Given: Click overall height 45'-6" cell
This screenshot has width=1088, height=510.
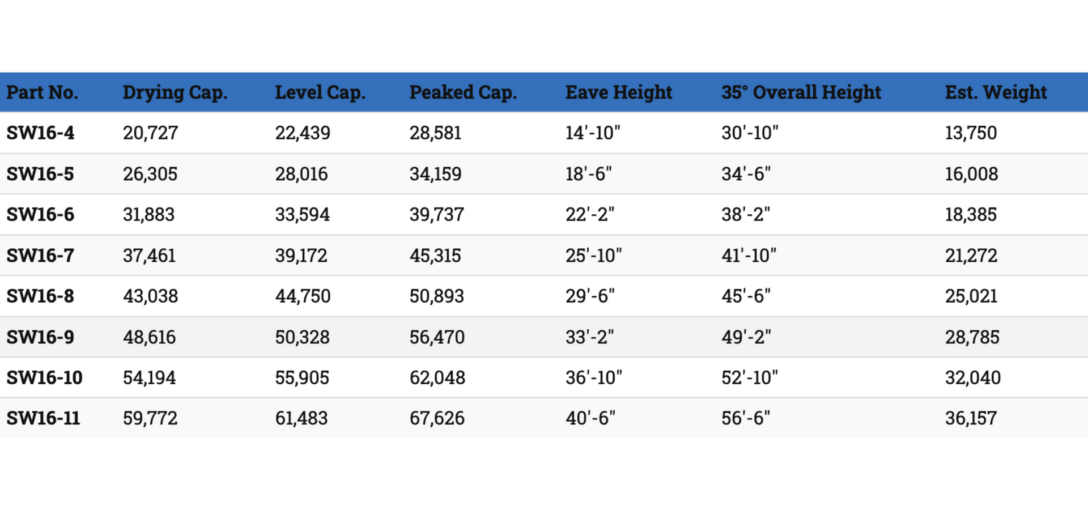Looking at the screenshot, I should pyautogui.click(x=746, y=296).
